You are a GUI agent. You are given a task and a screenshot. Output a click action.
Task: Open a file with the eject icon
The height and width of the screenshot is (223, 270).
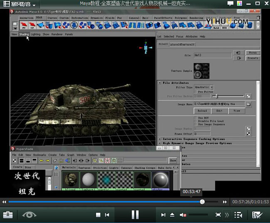(x=172, y=215)
